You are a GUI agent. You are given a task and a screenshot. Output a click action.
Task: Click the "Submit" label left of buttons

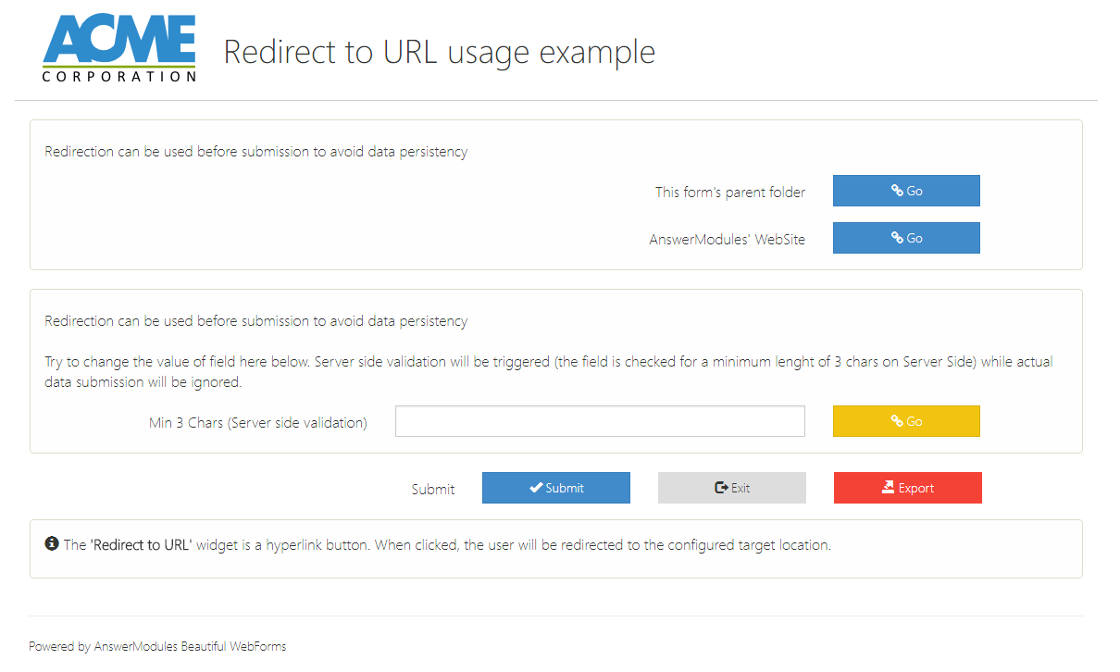[433, 490]
